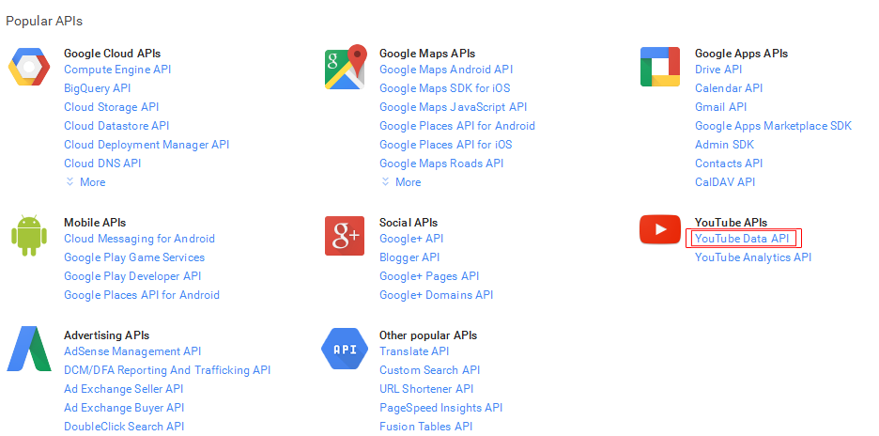Select the Gmail API link
Screen dimensions: 879x436
[720, 107]
